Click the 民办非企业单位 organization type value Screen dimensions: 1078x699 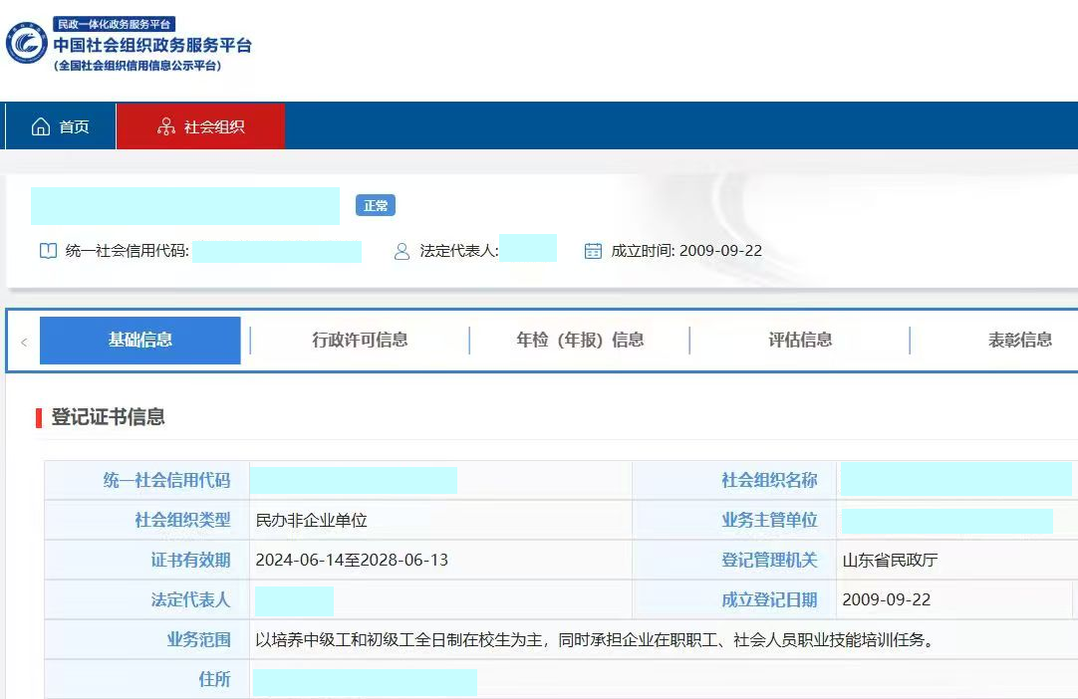point(312,520)
